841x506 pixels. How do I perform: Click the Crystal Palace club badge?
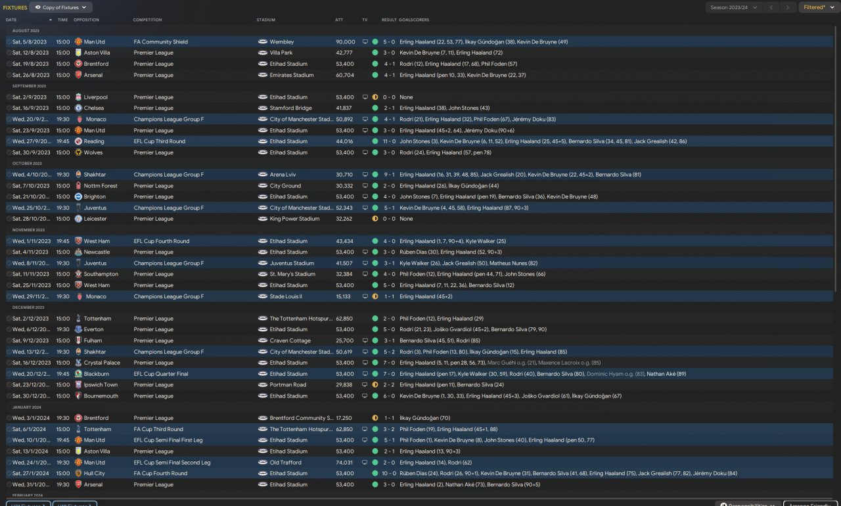pos(78,363)
